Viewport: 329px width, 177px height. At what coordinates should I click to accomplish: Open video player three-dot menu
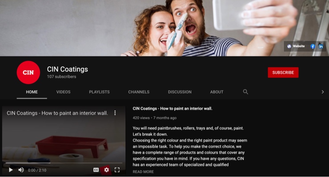115,113
